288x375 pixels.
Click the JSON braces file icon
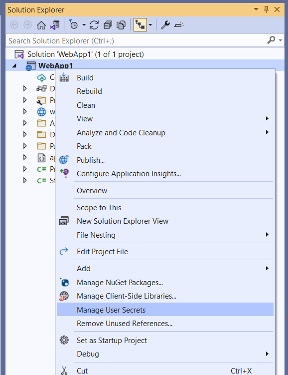pyautogui.click(x=41, y=158)
